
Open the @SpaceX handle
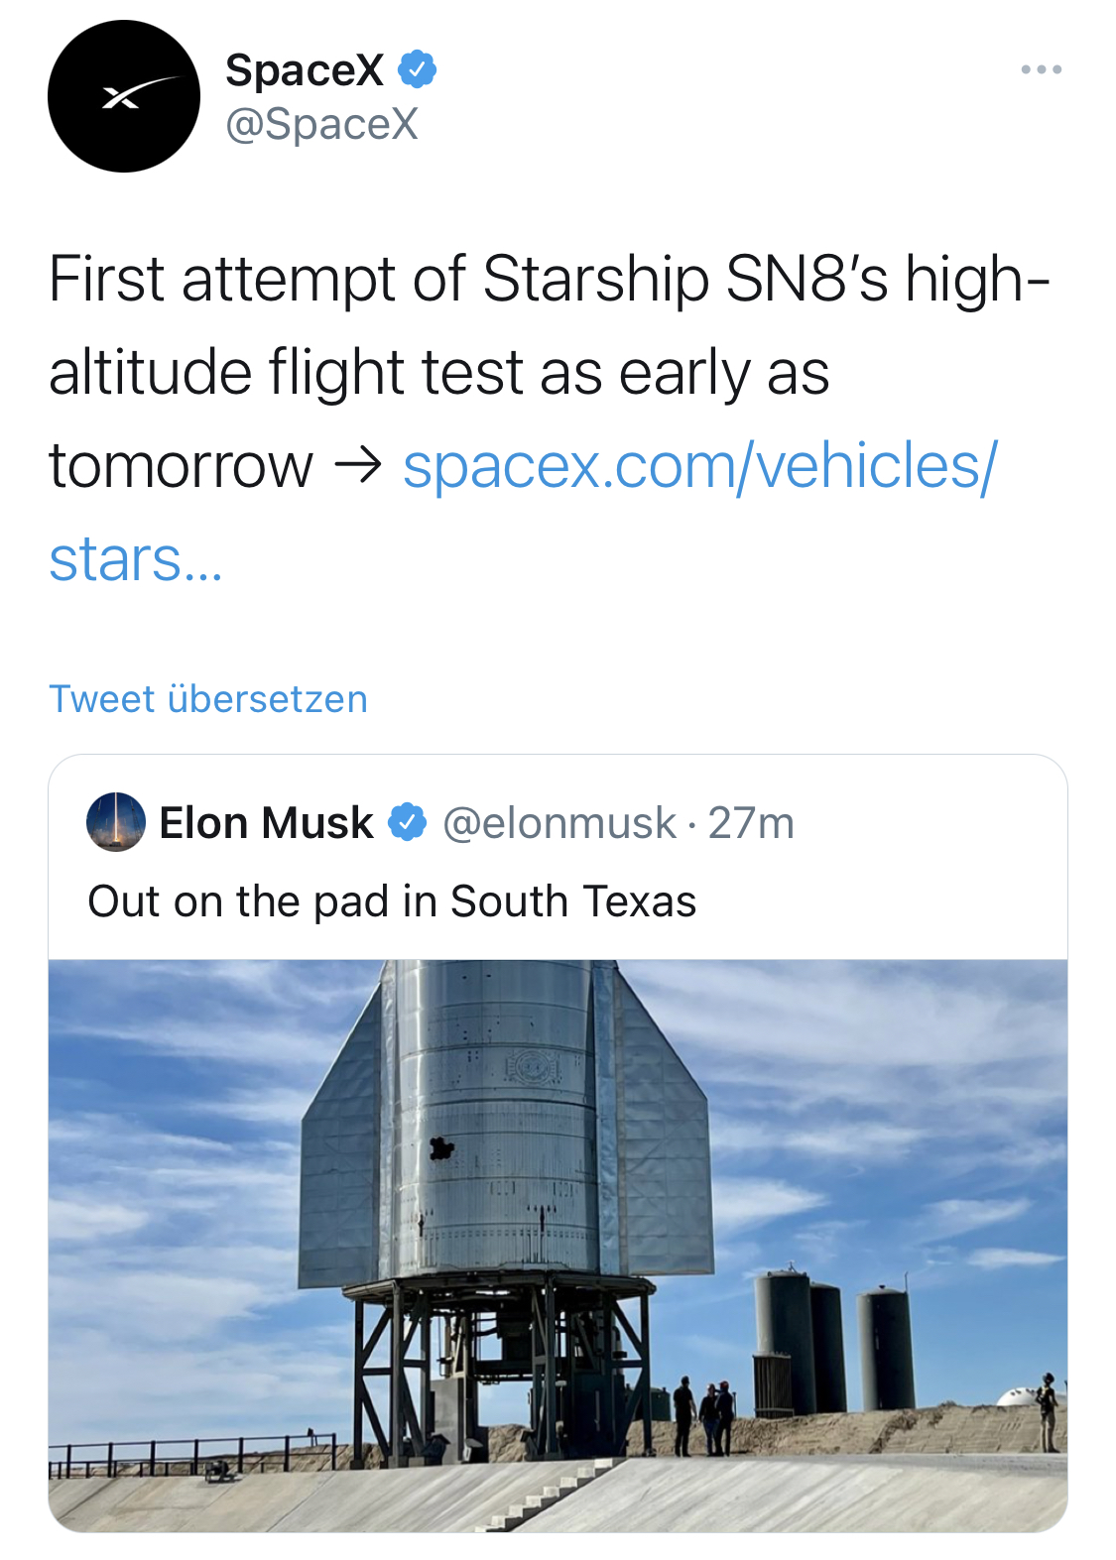click(x=321, y=125)
